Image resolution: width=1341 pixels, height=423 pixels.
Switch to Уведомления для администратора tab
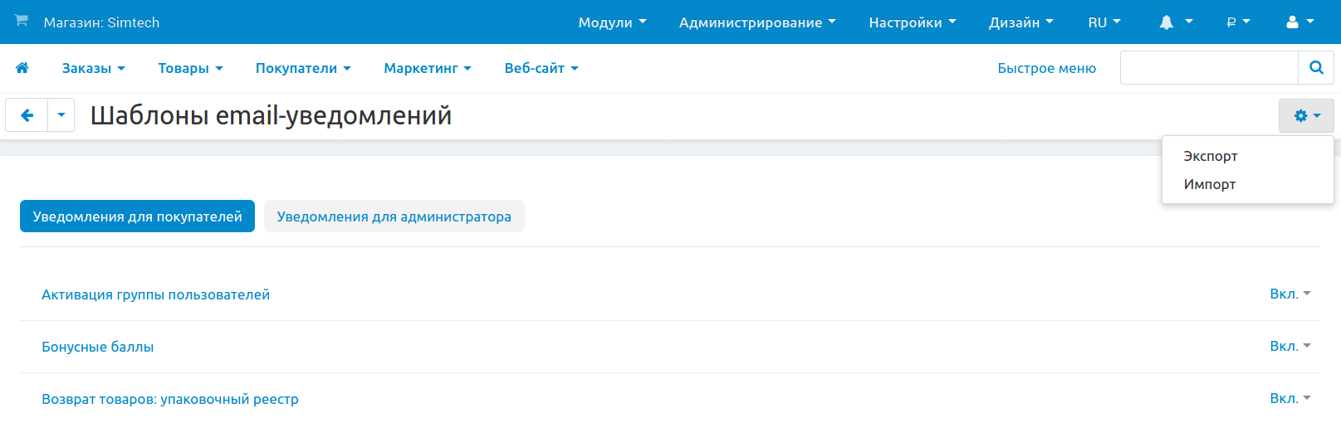coord(394,216)
